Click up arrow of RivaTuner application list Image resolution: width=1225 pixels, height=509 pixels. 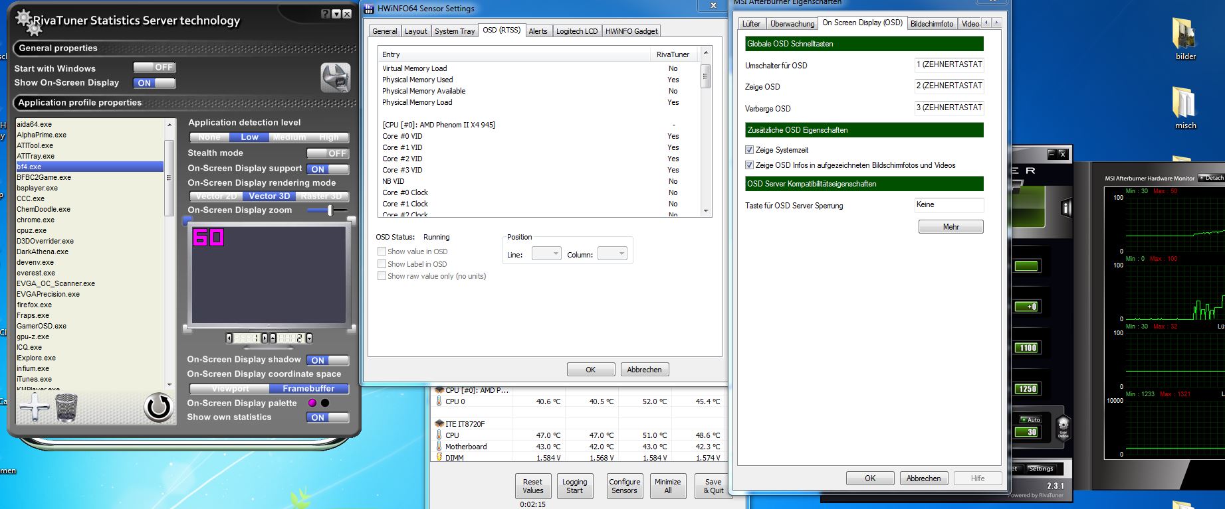coord(170,125)
